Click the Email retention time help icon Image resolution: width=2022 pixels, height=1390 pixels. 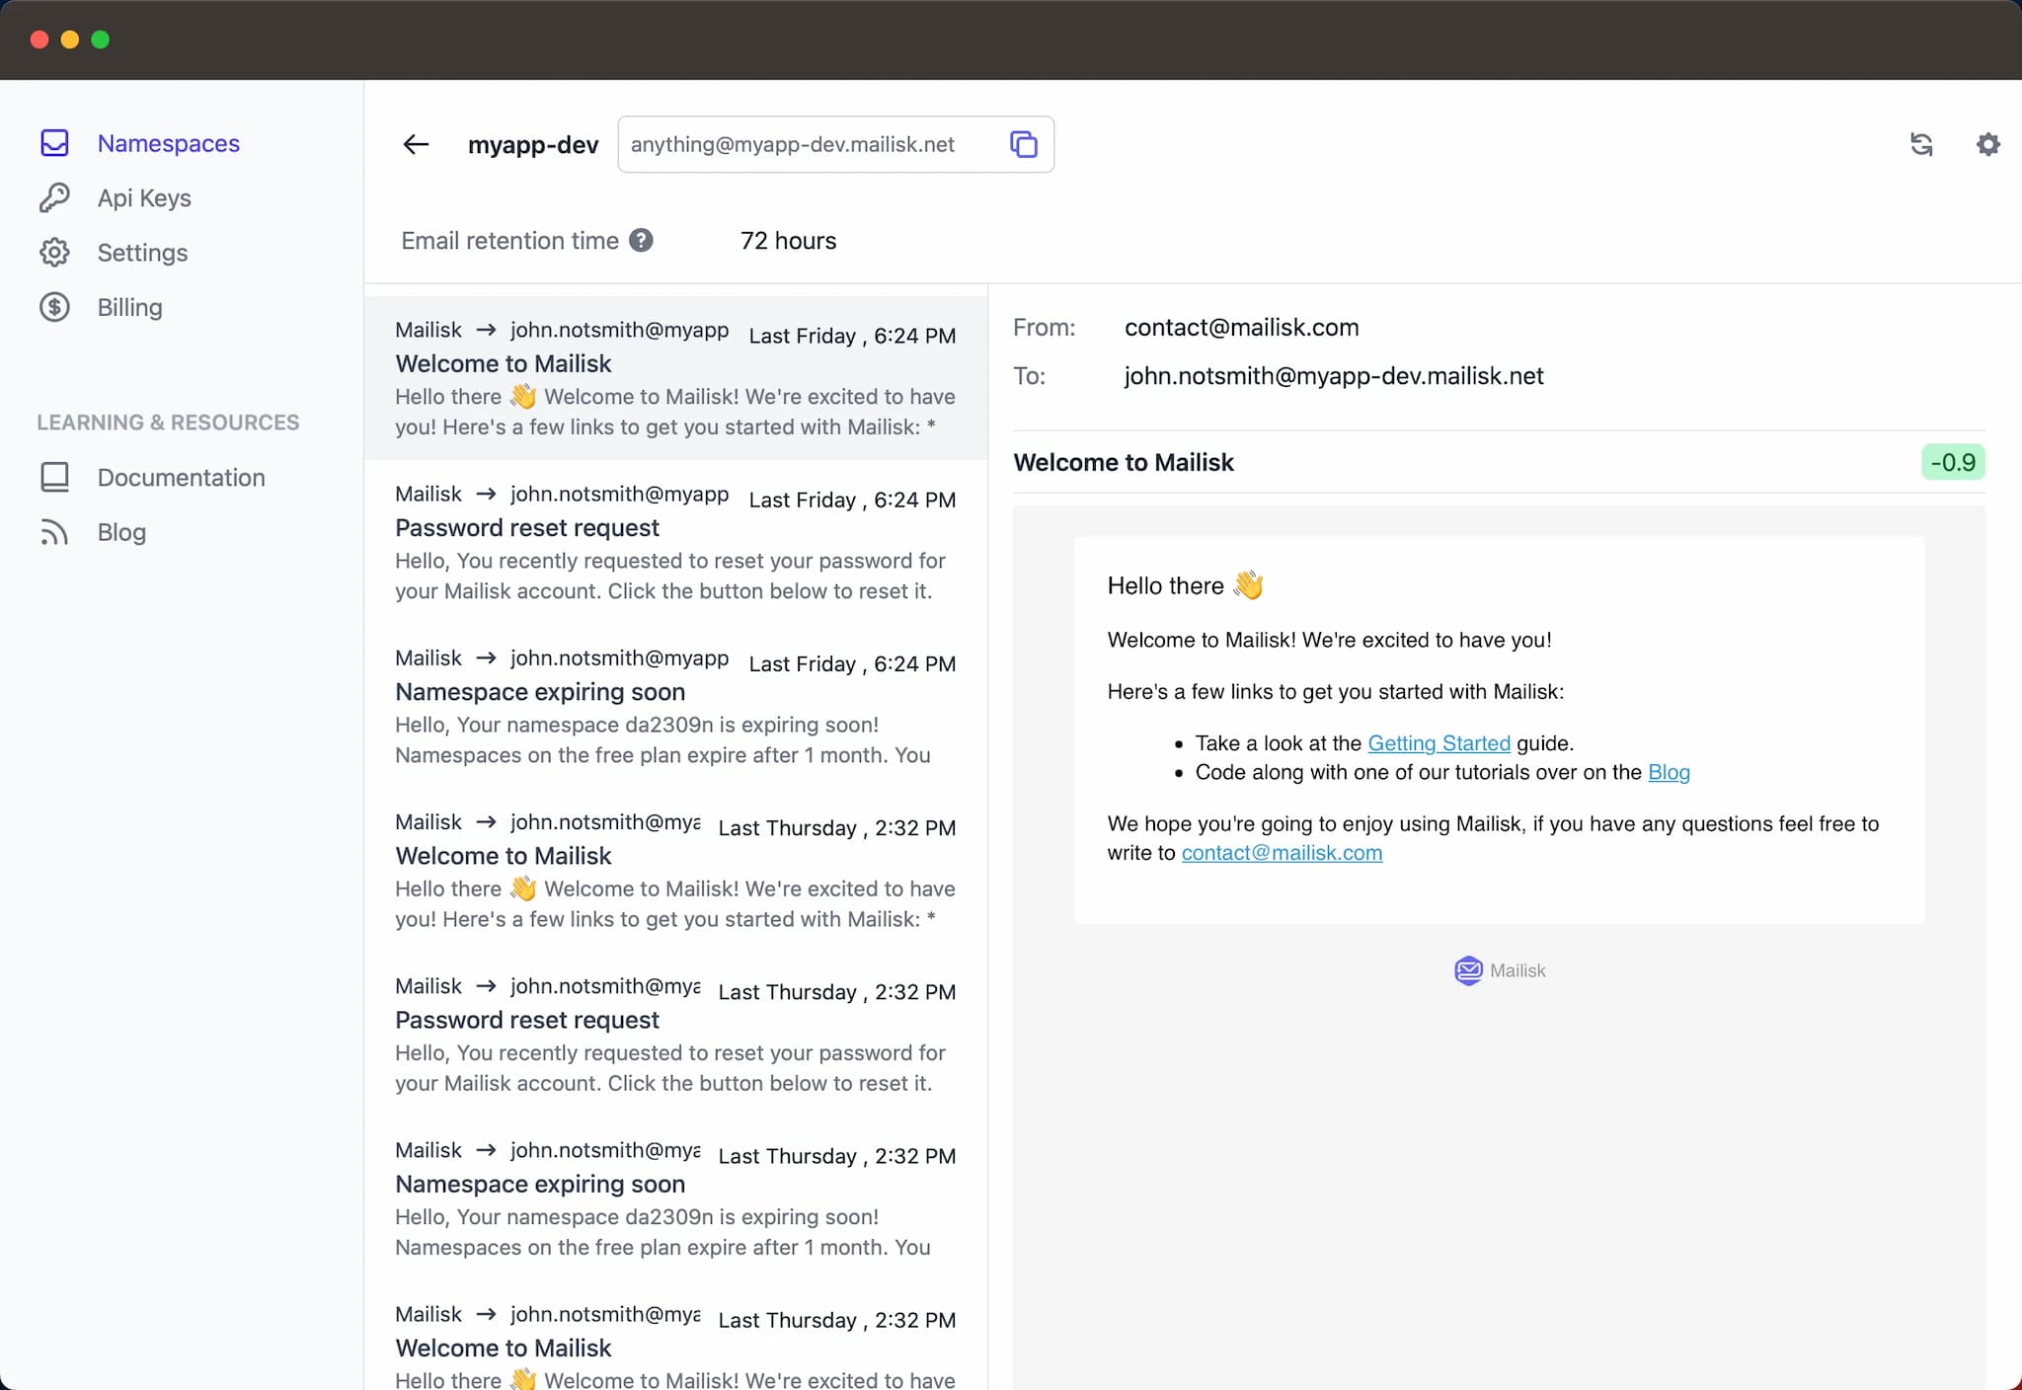pyautogui.click(x=642, y=240)
